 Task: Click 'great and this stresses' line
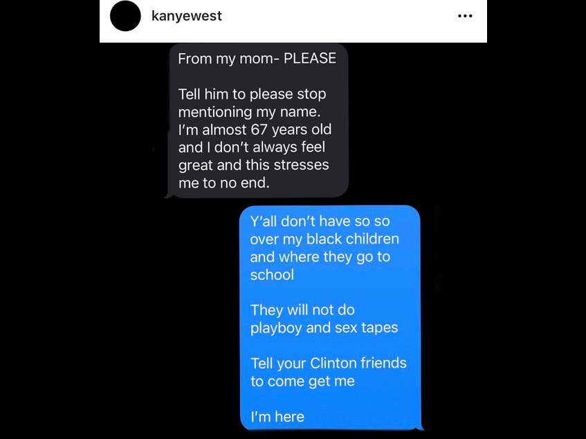pyautogui.click(x=253, y=165)
